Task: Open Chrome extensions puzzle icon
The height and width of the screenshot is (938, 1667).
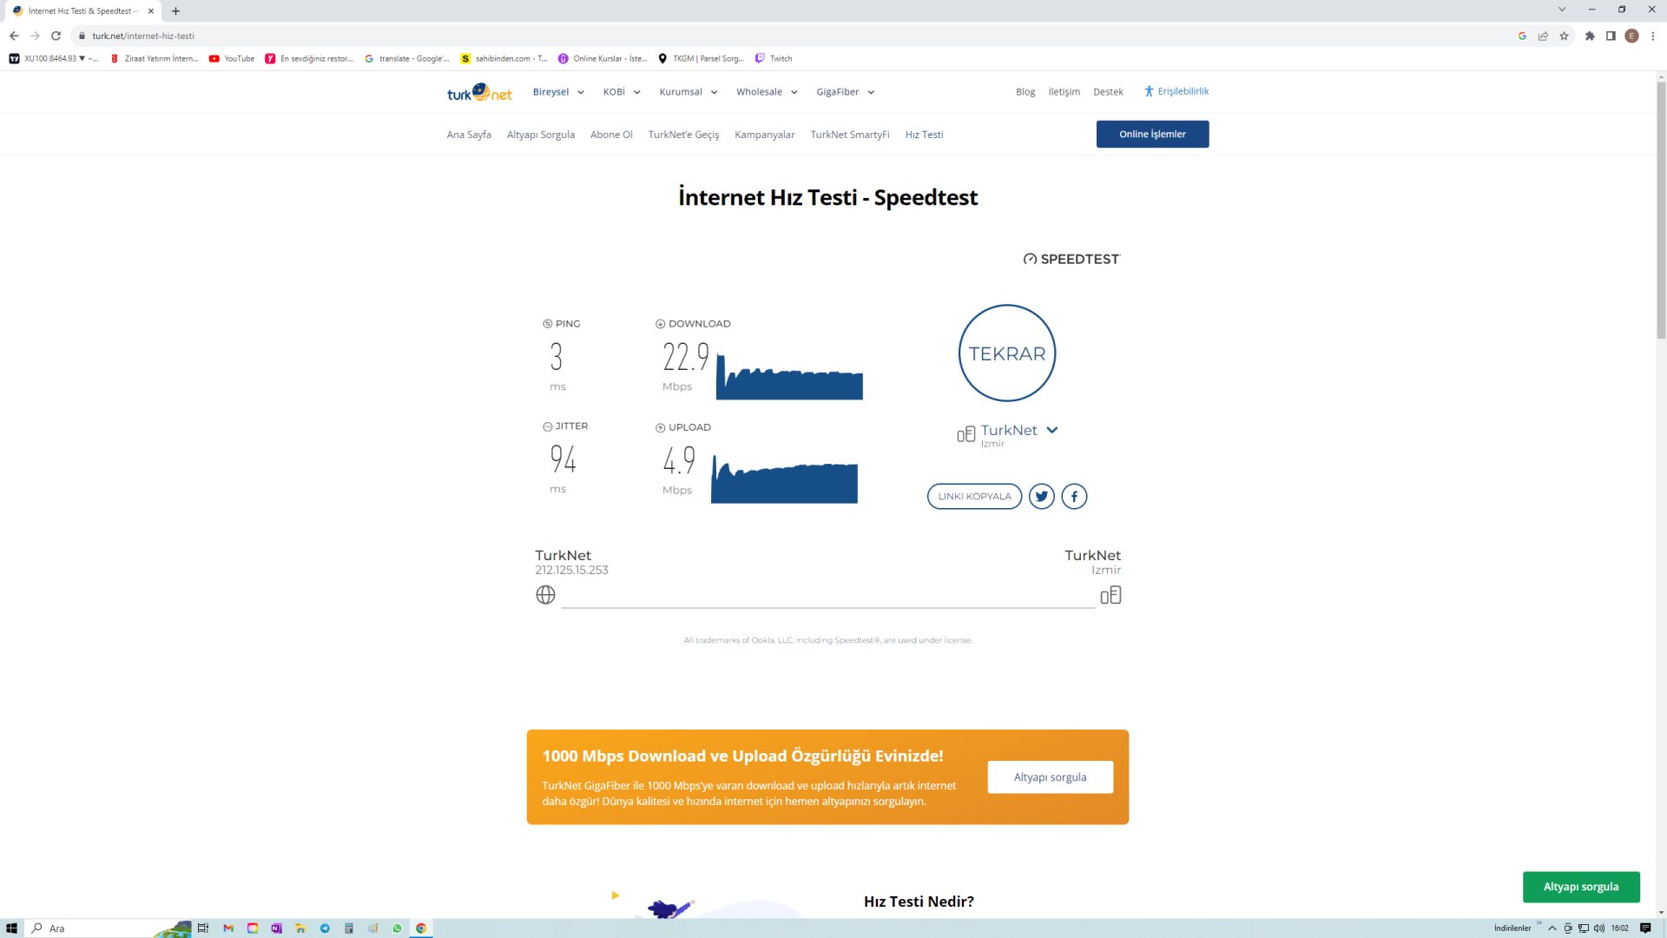Action: (x=1589, y=36)
